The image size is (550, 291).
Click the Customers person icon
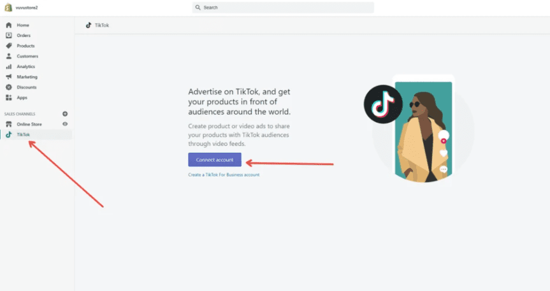coord(9,56)
